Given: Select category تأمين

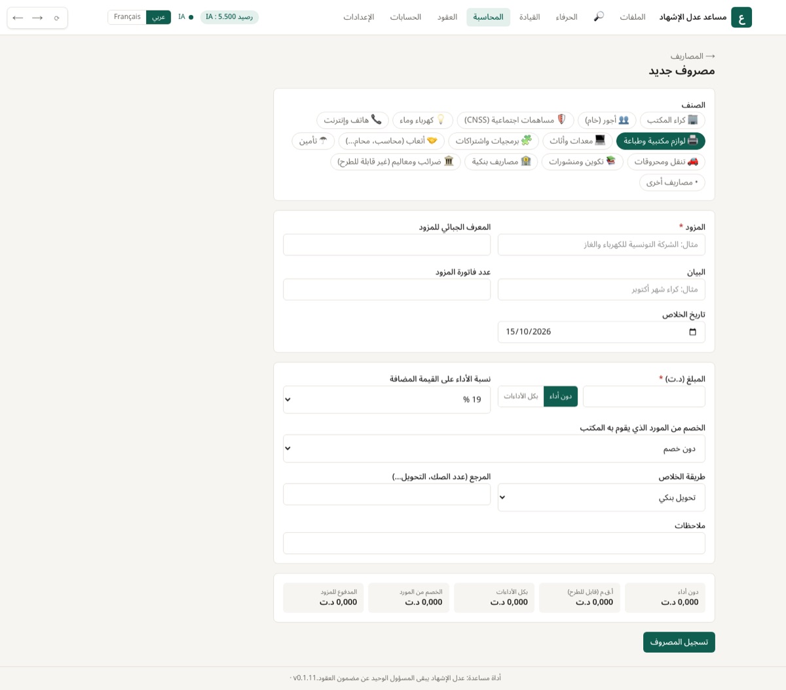Looking at the screenshot, I should coord(313,141).
